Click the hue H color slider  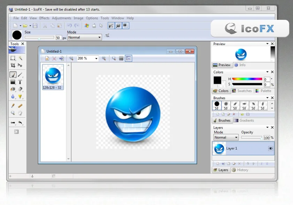(x=247, y=79)
